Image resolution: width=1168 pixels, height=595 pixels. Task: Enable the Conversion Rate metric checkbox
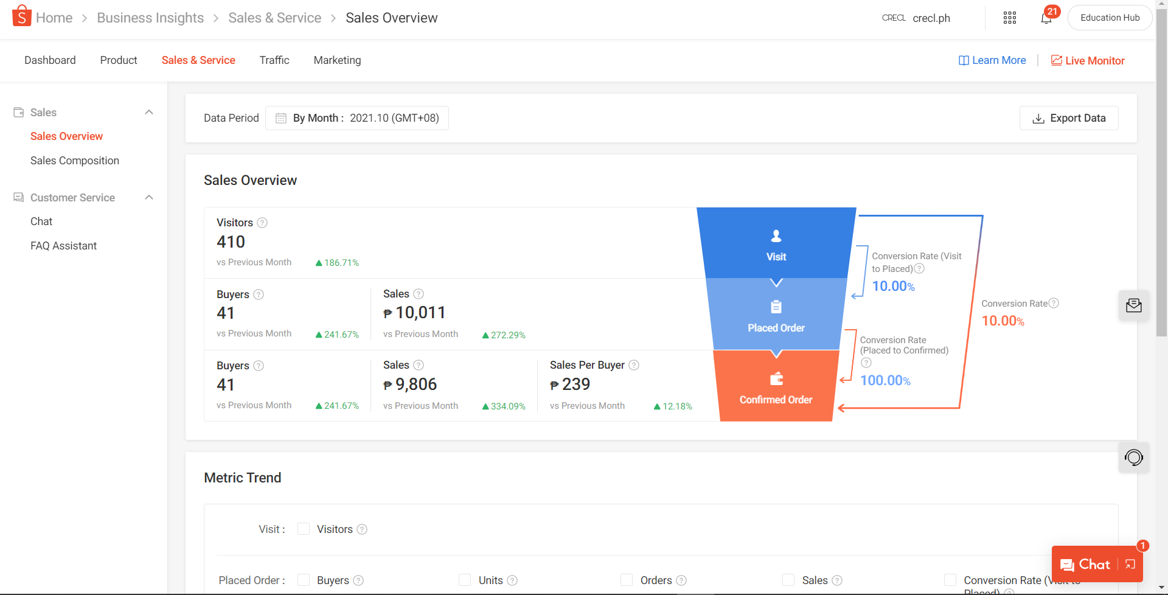(950, 580)
